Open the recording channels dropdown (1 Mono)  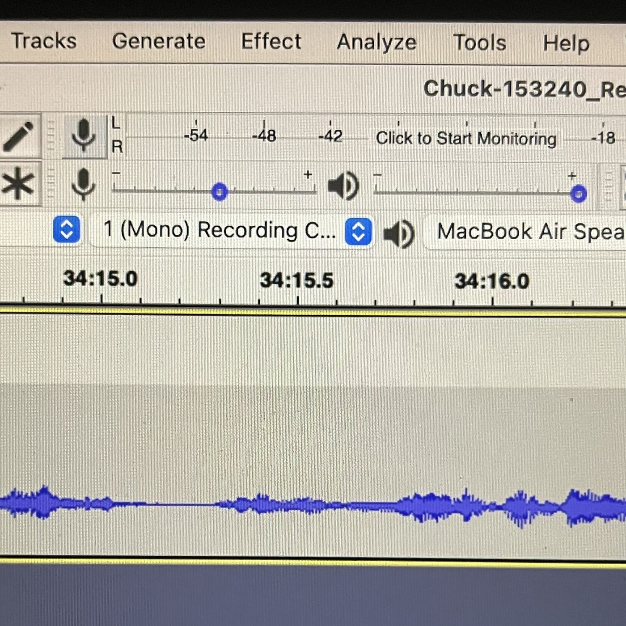coord(231,231)
